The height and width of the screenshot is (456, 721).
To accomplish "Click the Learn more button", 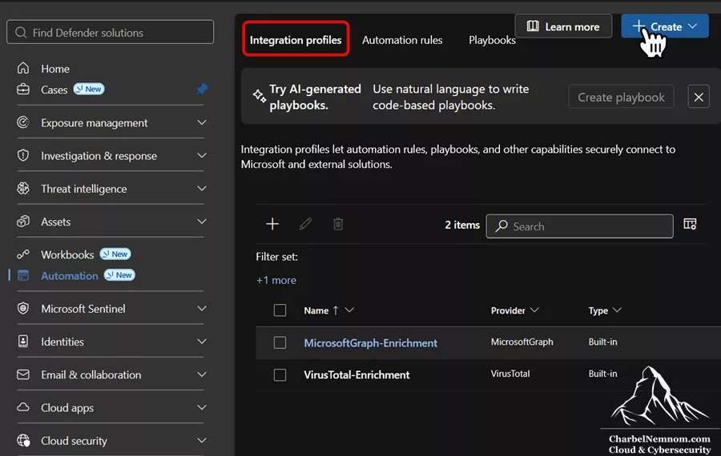I will click(x=563, y=26).
